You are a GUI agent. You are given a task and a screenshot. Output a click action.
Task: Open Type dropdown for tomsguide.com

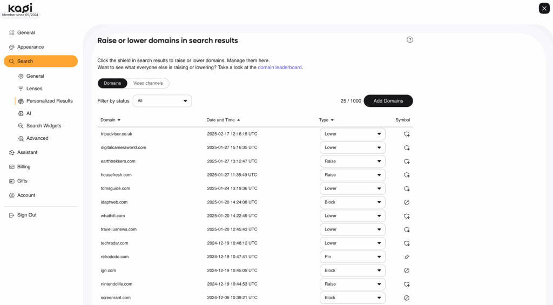(352, 188)
